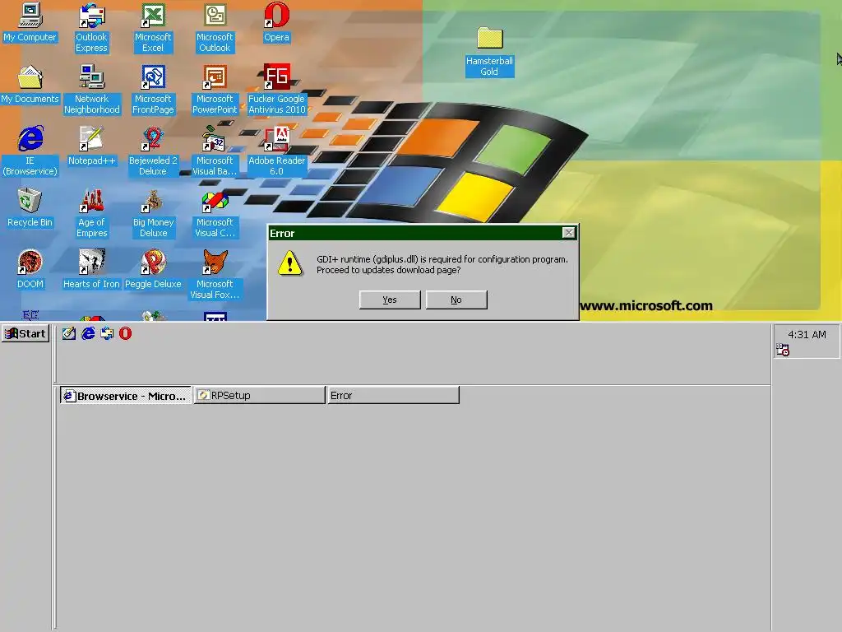Viewport: 842px width, 632px height.
Task: Select the Outlook Express shortcut
Action: click(91, 28)
